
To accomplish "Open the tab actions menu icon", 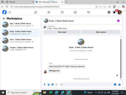I will click(x=3, y=2).
